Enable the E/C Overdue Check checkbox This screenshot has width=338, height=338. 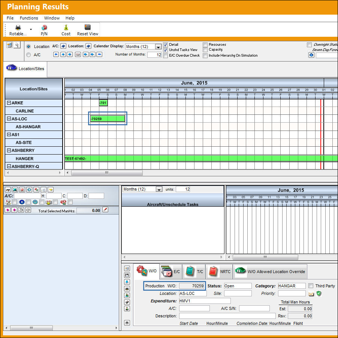point(166,56)
